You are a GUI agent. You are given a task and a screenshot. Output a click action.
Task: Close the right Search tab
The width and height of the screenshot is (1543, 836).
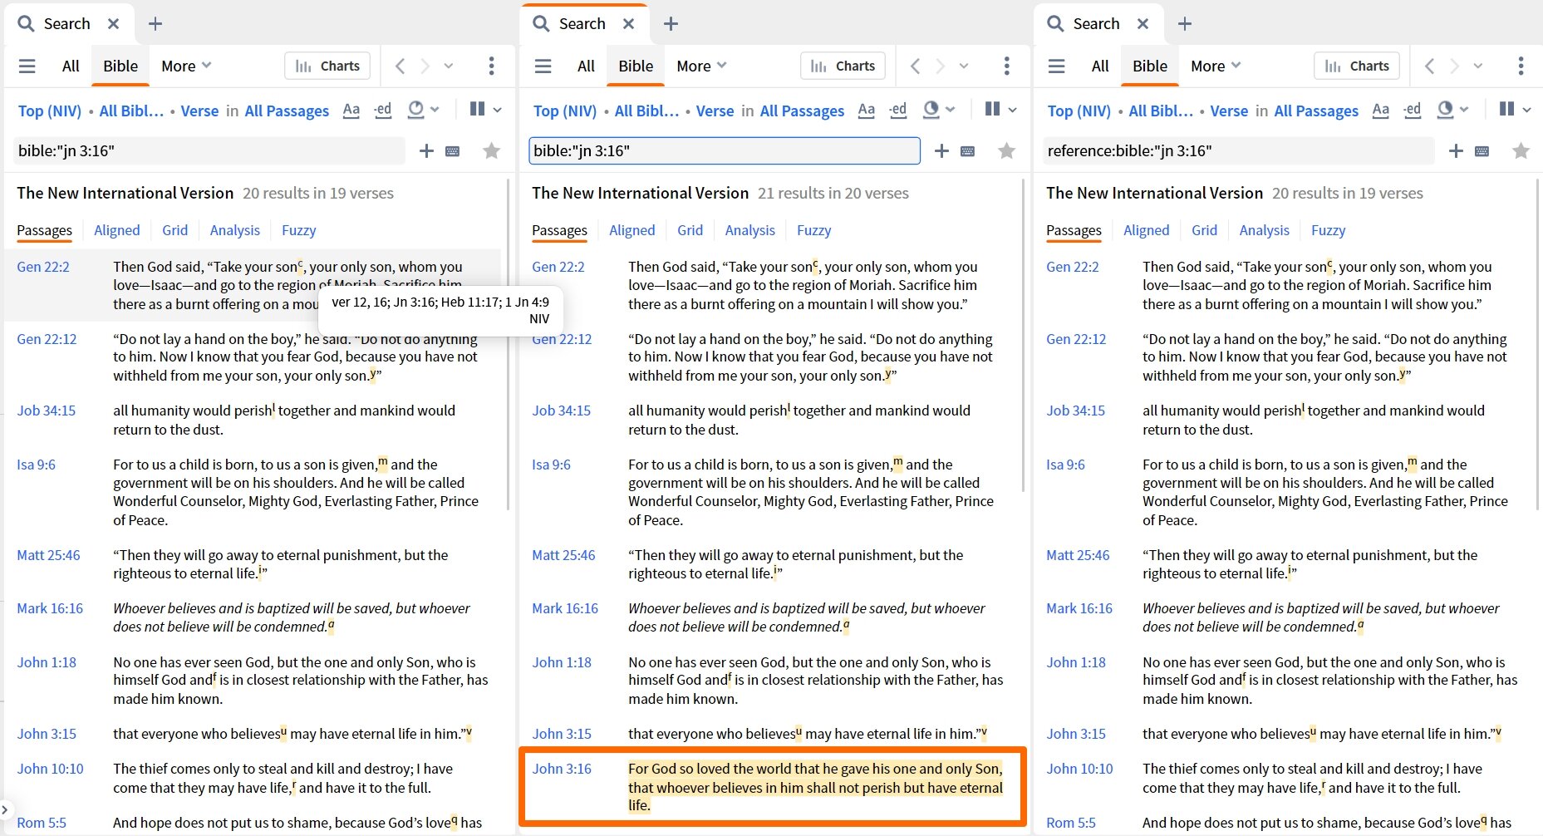click(1143, 23)
